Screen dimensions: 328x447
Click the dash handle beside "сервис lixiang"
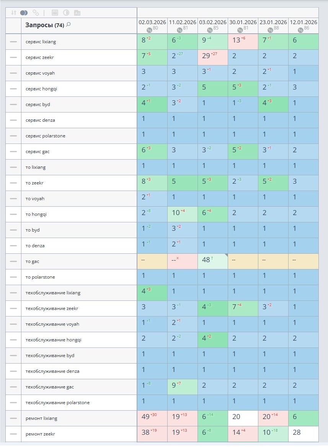[x=13, y=42]
